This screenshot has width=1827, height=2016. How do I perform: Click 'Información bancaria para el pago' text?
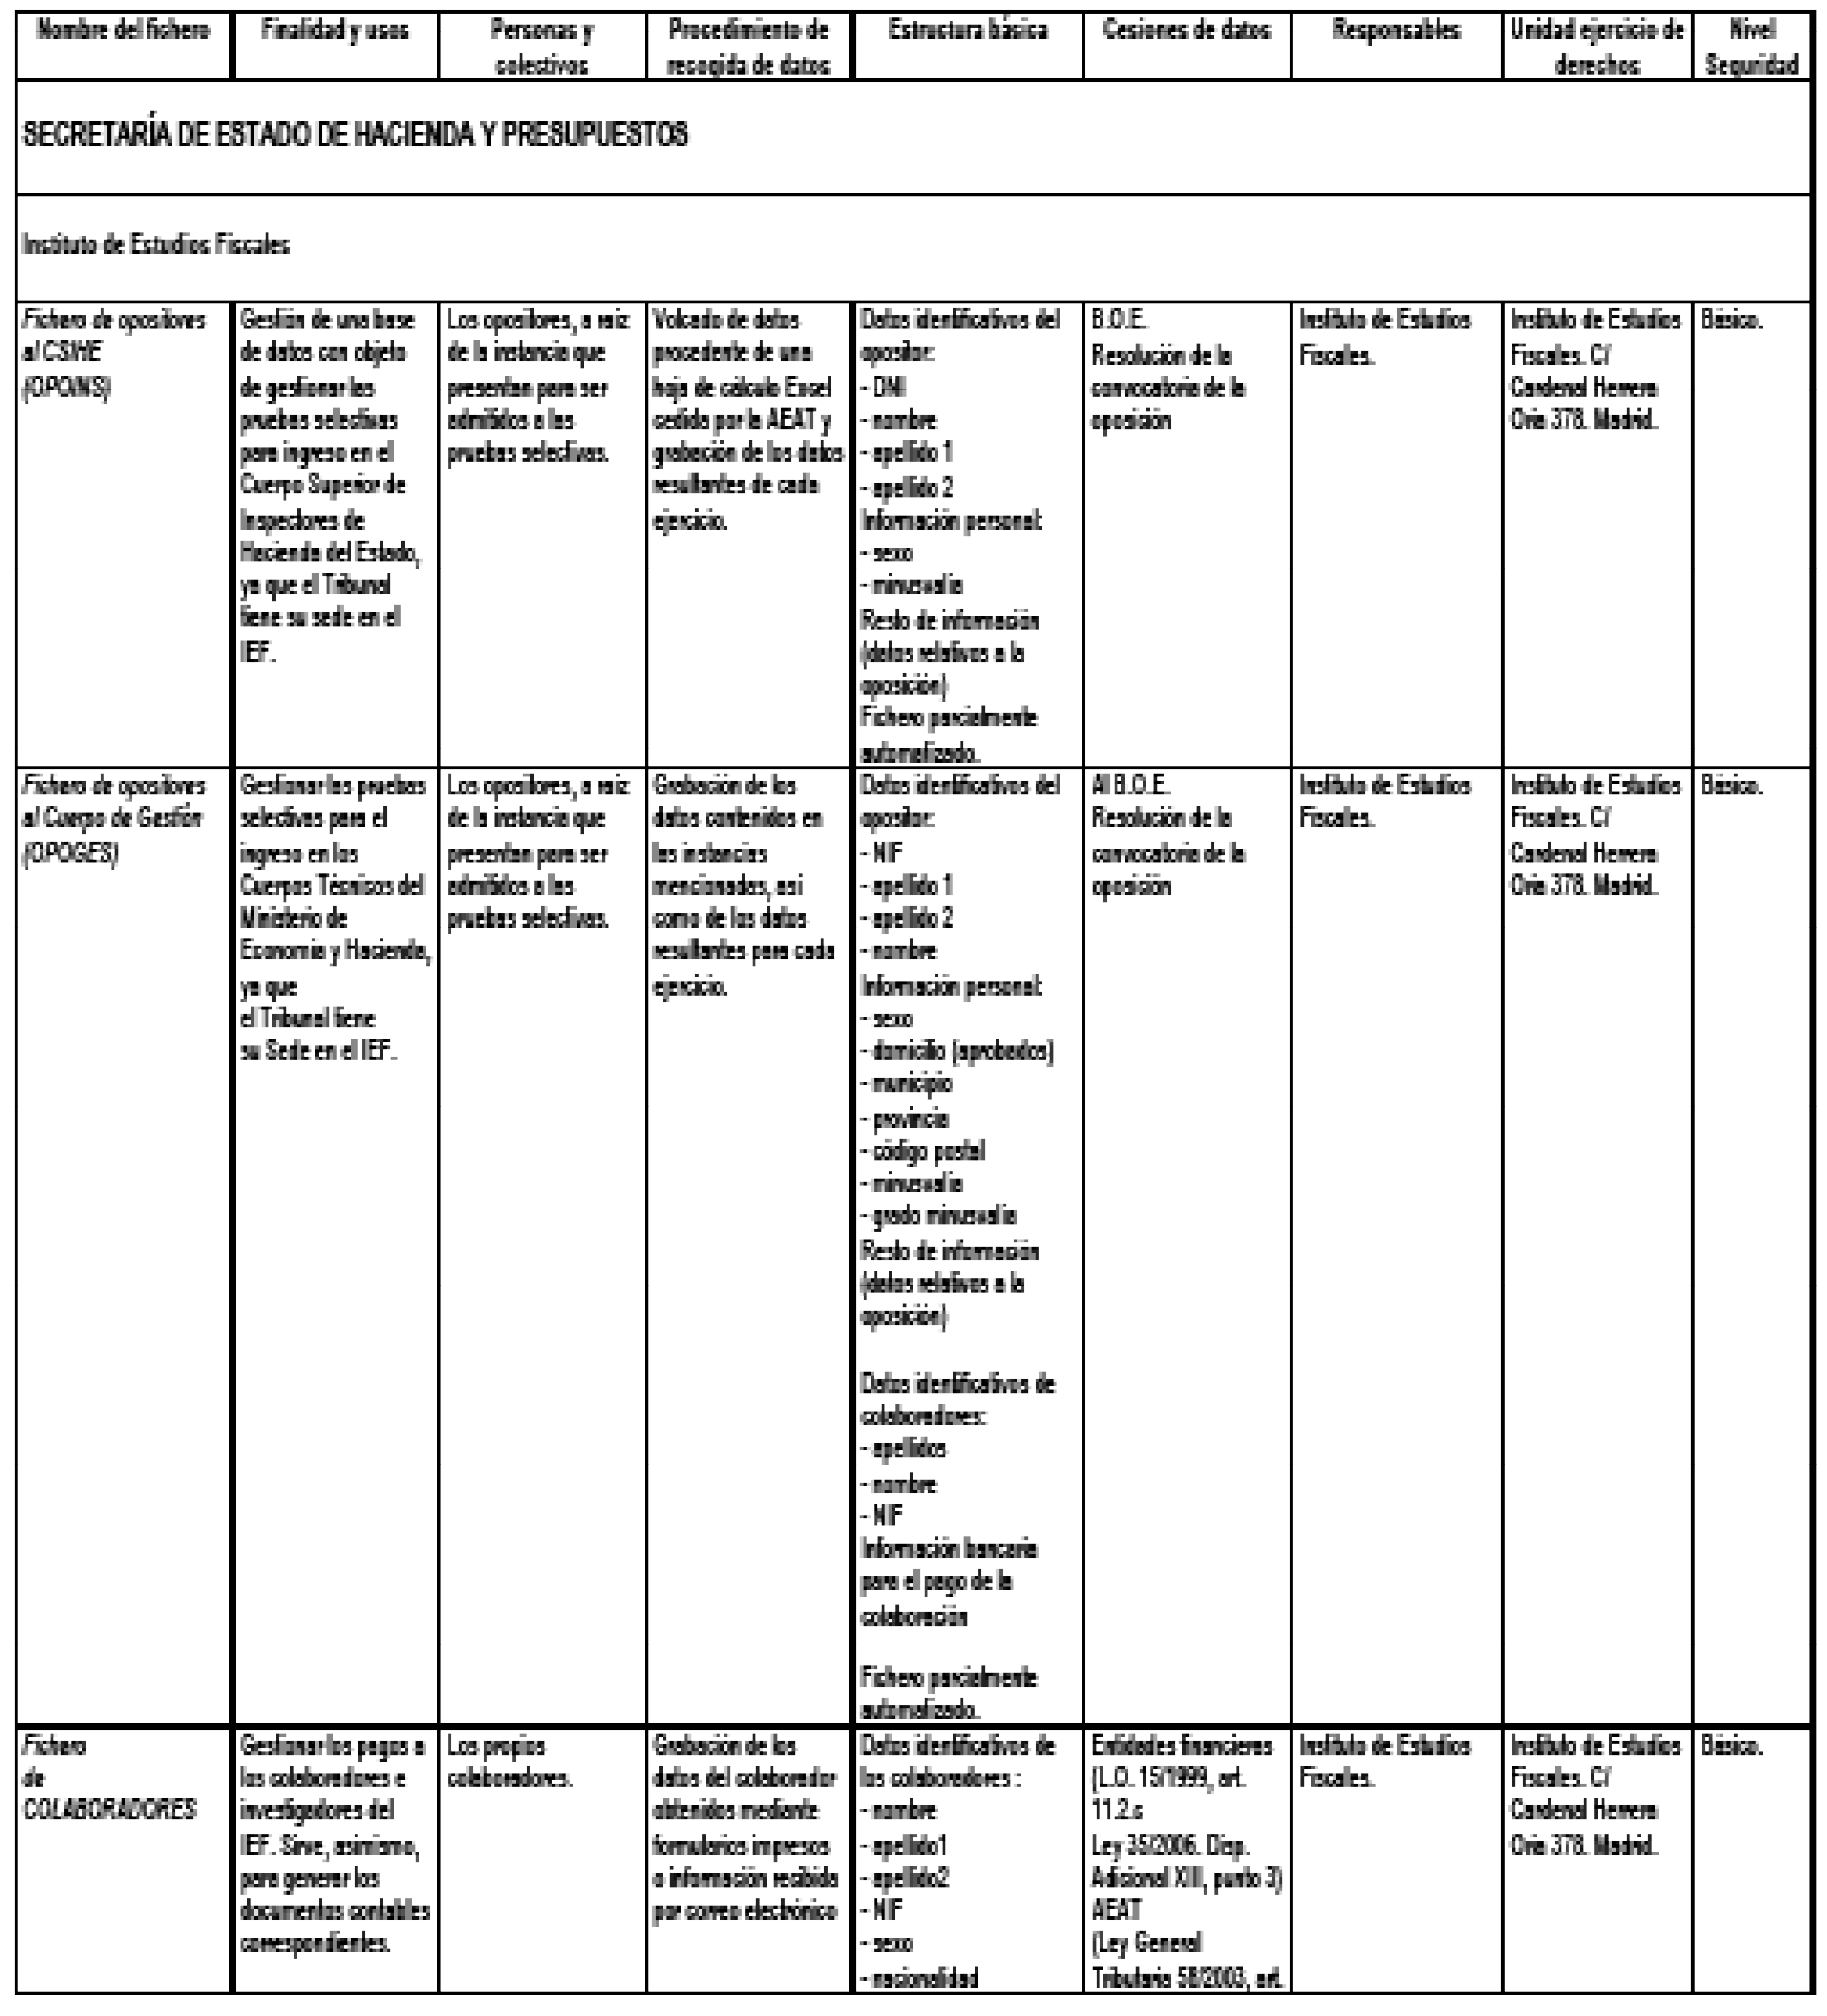click(x=949, y=1582)
